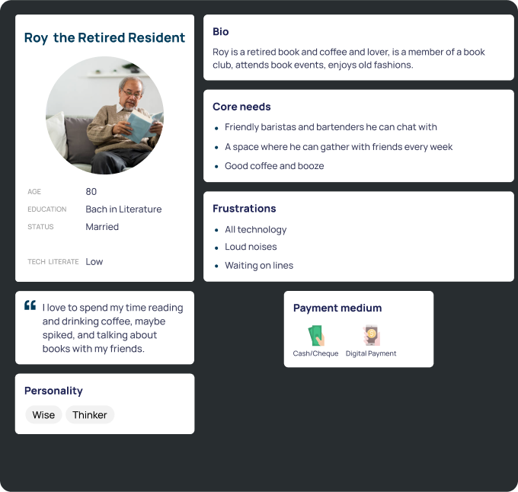Screen dimensions: 518x492
Task: Click the Wise personality tag
Action: [43, 415]
